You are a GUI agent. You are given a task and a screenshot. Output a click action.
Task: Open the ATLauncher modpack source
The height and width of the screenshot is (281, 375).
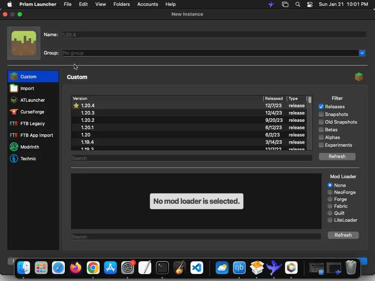coord(33,100)
